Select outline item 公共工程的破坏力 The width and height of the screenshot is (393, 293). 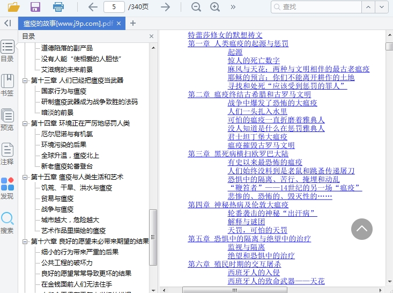pyautogui.click(x=67, y=262)
